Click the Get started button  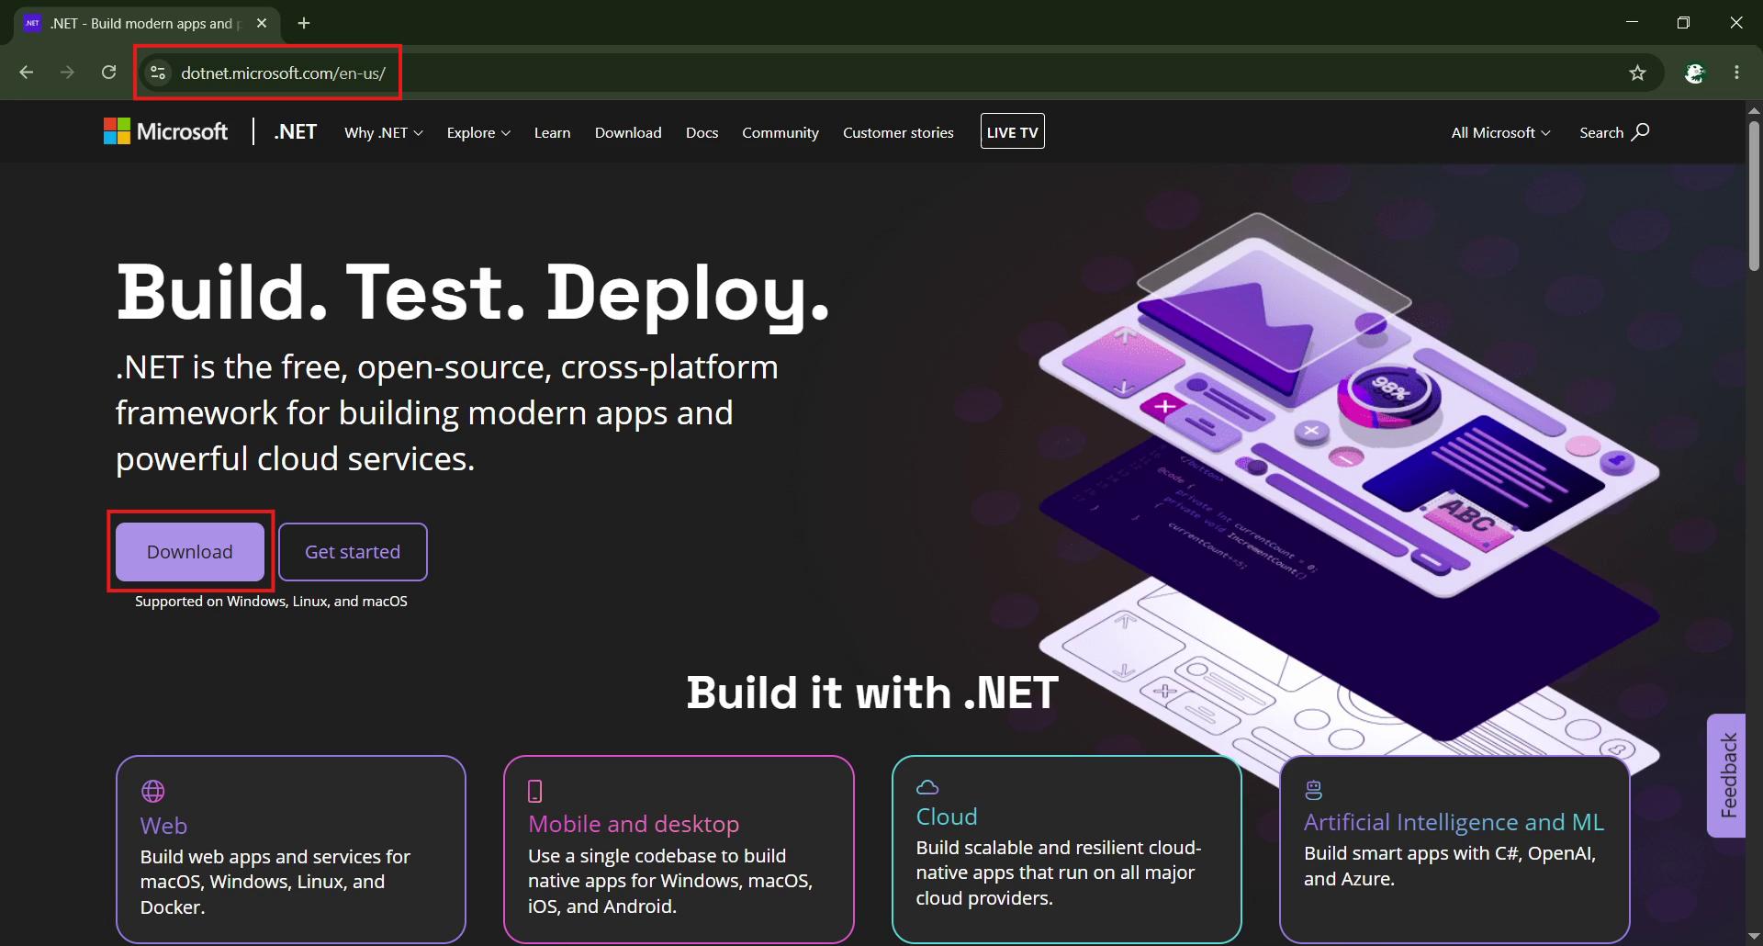point(353,552)
